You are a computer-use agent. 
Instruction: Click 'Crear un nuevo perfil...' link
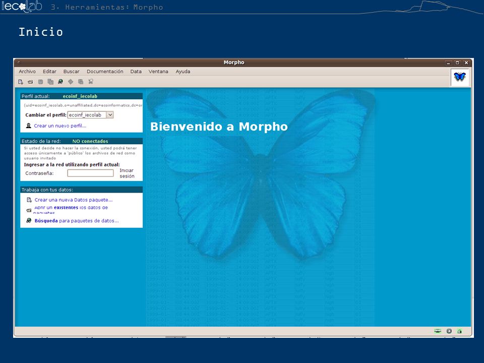60,126
